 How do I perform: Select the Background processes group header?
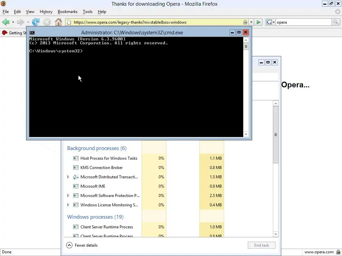point(97,148)
